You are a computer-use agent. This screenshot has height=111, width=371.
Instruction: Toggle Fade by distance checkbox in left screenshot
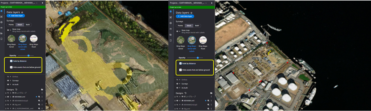(11, 61)
